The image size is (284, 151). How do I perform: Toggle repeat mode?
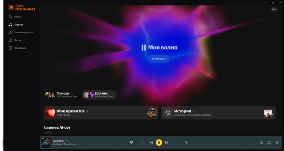pos(175,142)
